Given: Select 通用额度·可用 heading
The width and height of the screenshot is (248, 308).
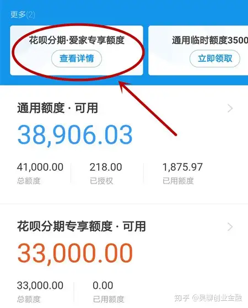Looking at the screenshot, I should tap(57, 108).
